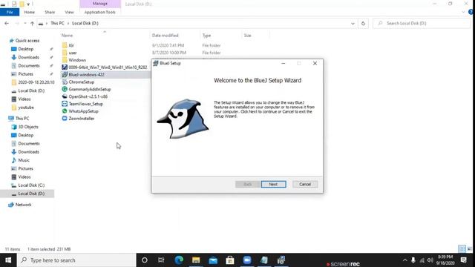
Task: Sort files by Name column
Action: point(67,36)
